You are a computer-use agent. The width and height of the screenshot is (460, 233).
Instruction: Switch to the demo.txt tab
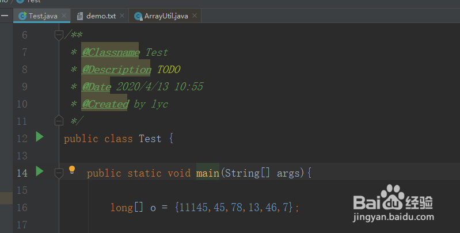[101, 16]
